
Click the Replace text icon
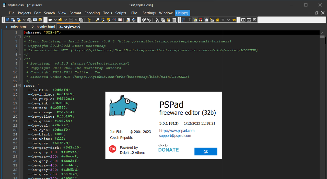(103, 20)
